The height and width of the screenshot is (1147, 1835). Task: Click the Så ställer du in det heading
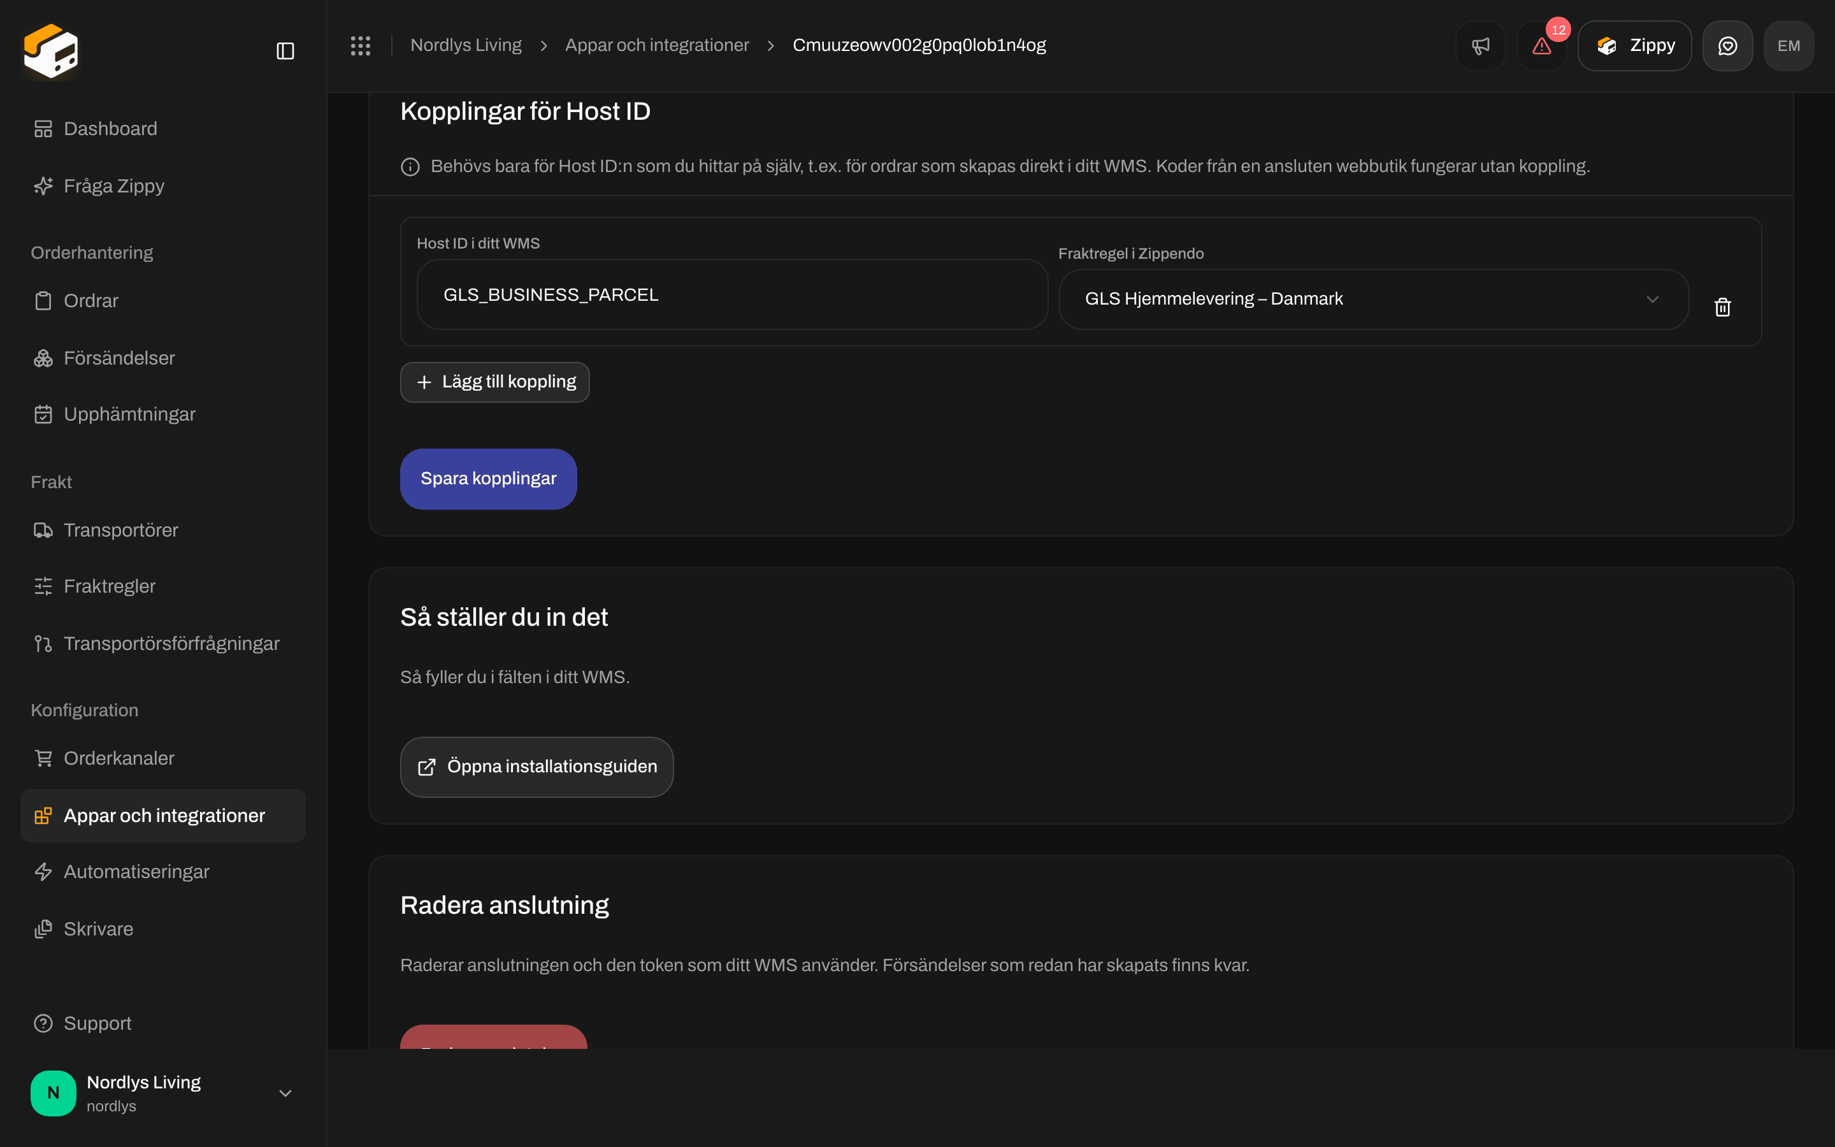point(504,617)
